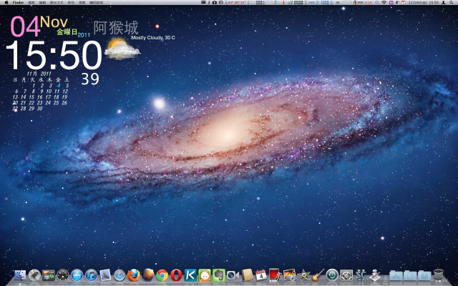This screenshot has height=286, width=458.
Task: Open Address Book in the Dock
Action: click(x=247, y=275)
